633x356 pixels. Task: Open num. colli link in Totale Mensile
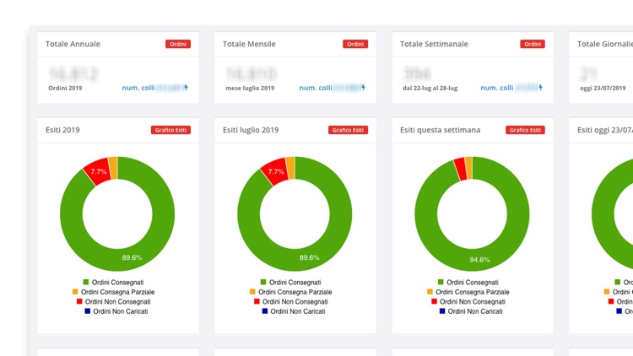point(316,88)
